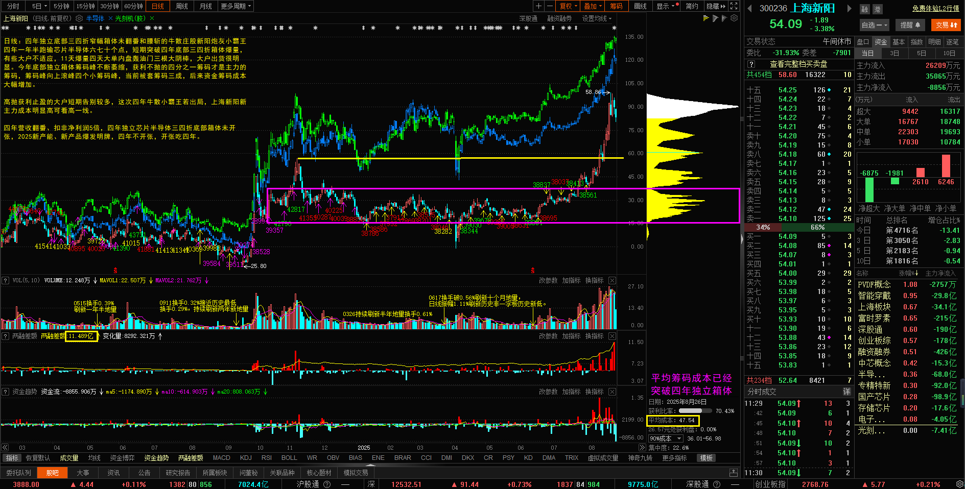Click 沪股通 info question icon in status bar
965x489 pixels.
[327, 484]
